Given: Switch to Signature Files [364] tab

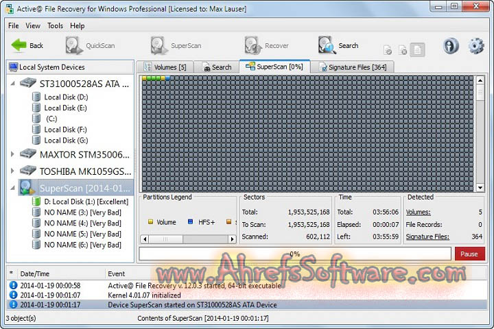Looking at the screenshot, I should 352,67.
